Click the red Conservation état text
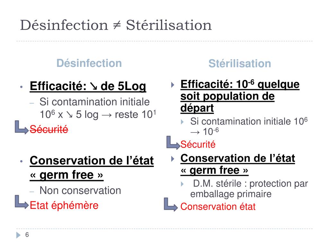This screenshot has height=247, width=329. point(218,206)
